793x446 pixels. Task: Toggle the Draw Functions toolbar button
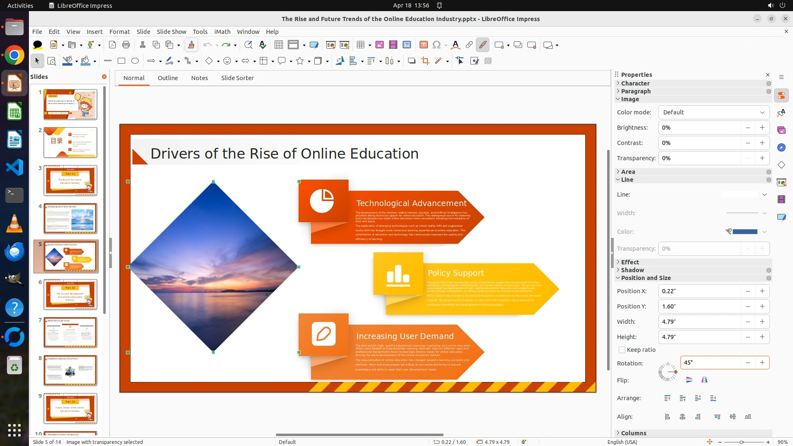coord(482,45)
